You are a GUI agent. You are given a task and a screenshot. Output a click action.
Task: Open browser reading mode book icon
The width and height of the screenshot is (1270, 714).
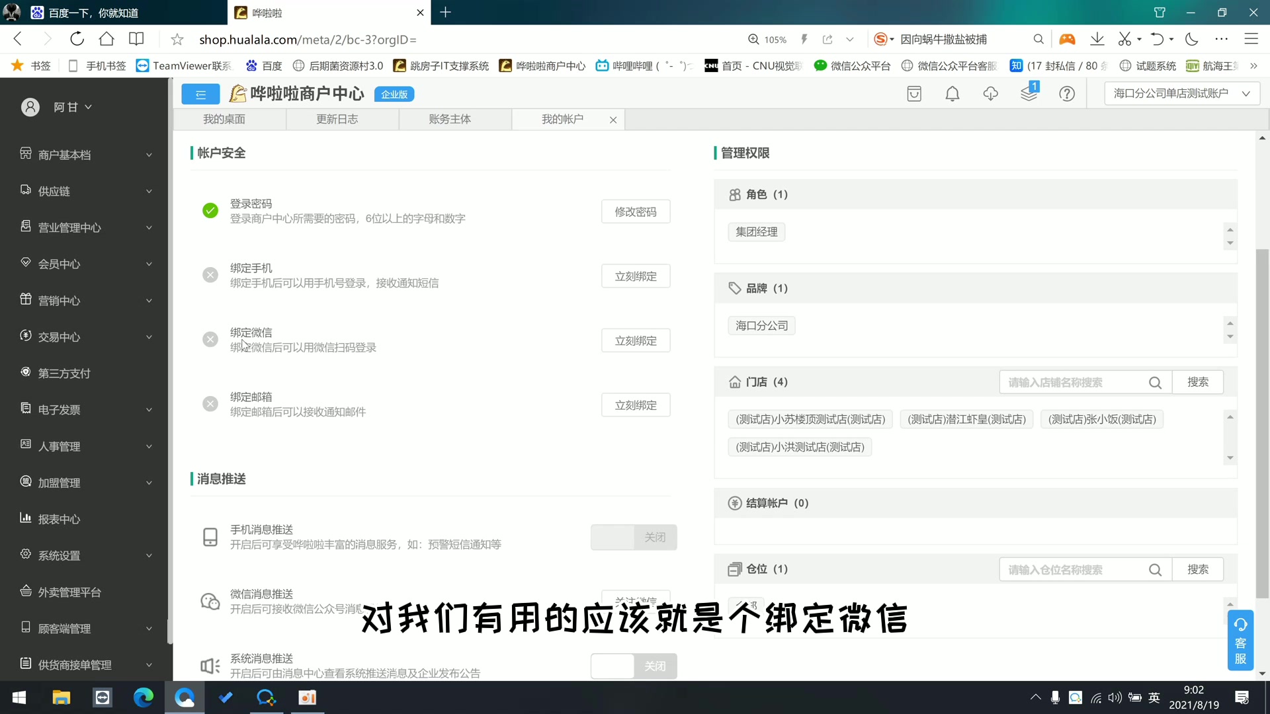click(x=136, y=39)
